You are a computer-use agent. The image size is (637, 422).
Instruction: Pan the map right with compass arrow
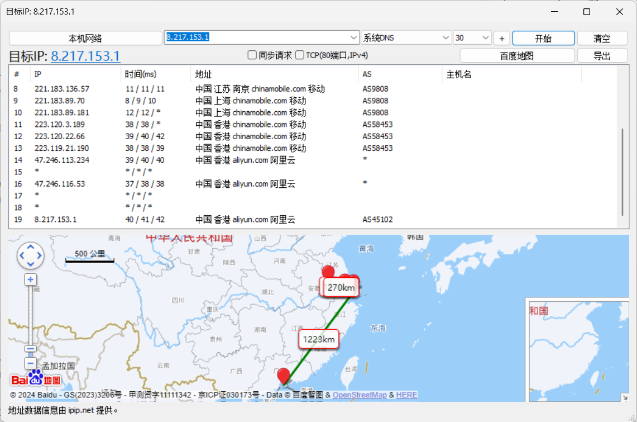click(x=40, y=256)
